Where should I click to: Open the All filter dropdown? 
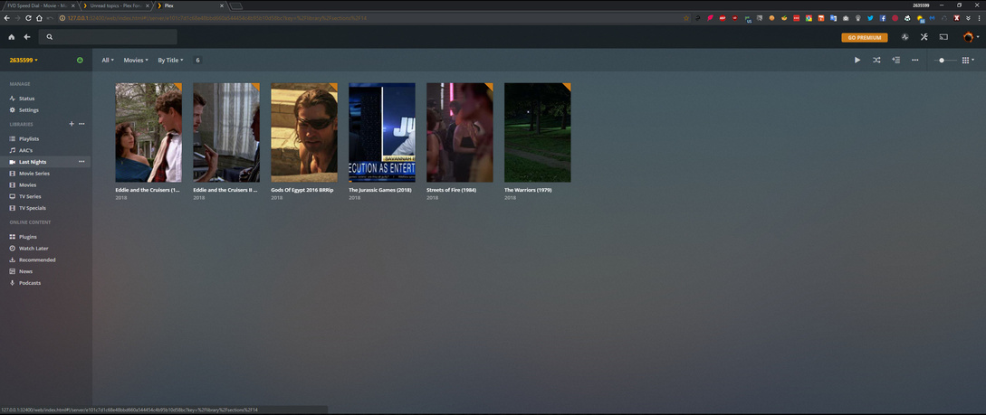(x=108, y=61)
